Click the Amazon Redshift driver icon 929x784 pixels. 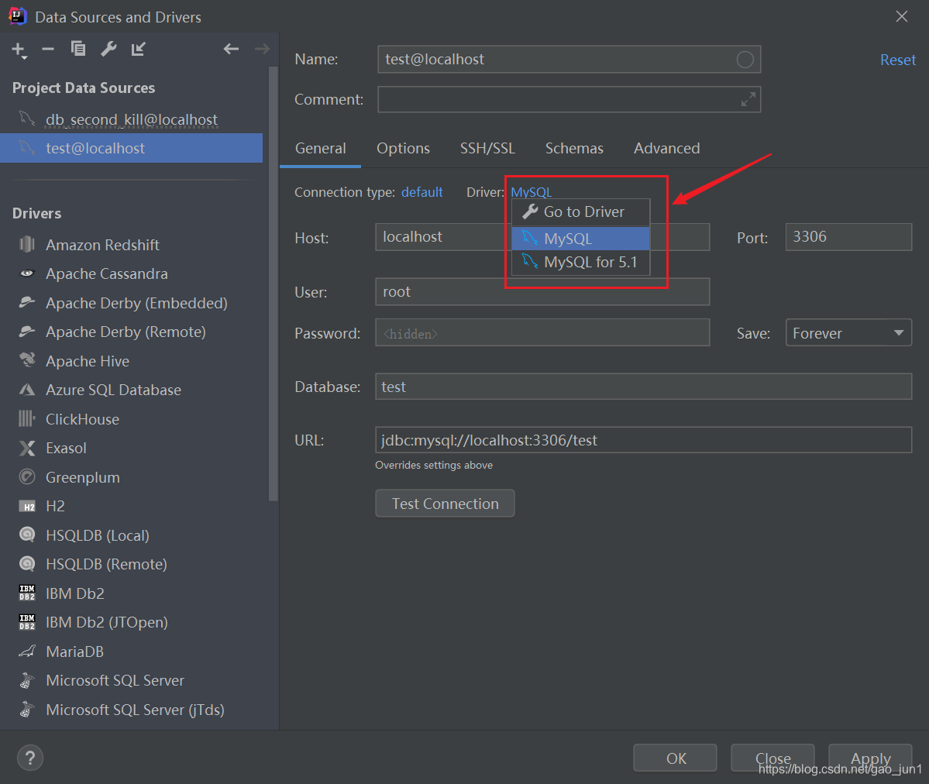26,244
